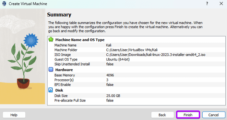The height and width of the screenshot is (120, 227).
Task: Select the Hardware section header
Action: (64, 70)
